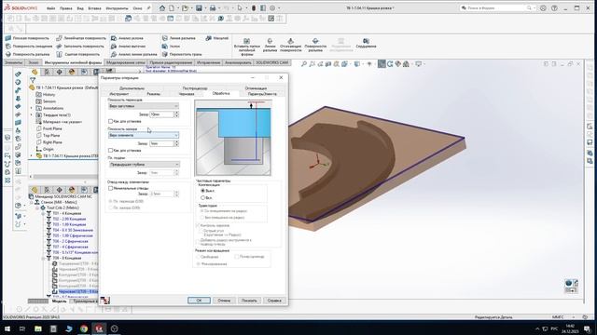Click Переместить грань icon
Screen dimensions: 597x335
click(x=165, y=54)
